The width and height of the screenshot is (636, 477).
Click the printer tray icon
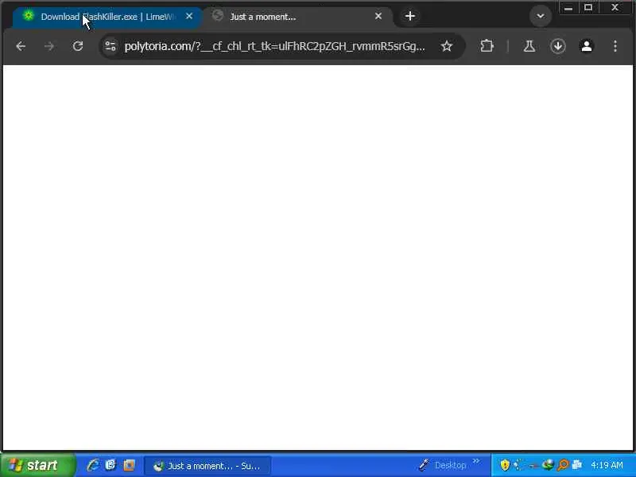pyautogui.click(x=577, y=464)
